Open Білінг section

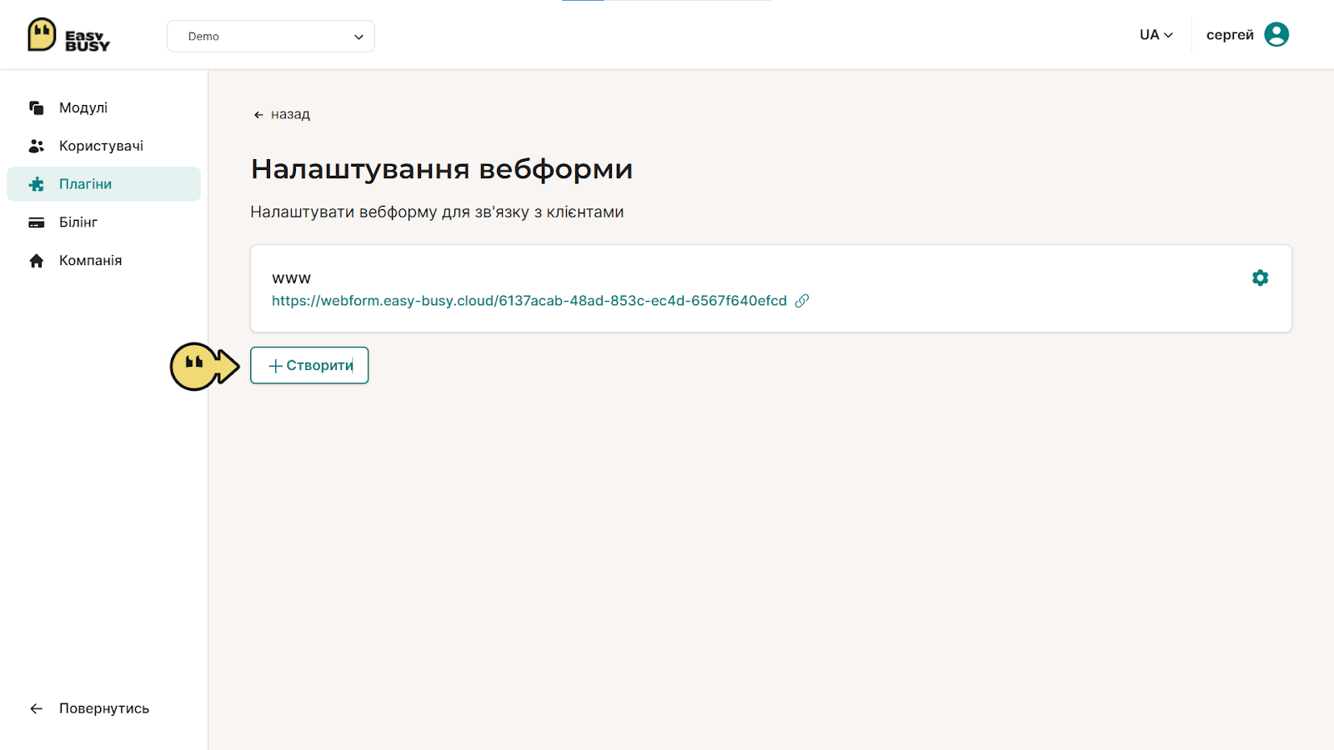pos(104,222)
